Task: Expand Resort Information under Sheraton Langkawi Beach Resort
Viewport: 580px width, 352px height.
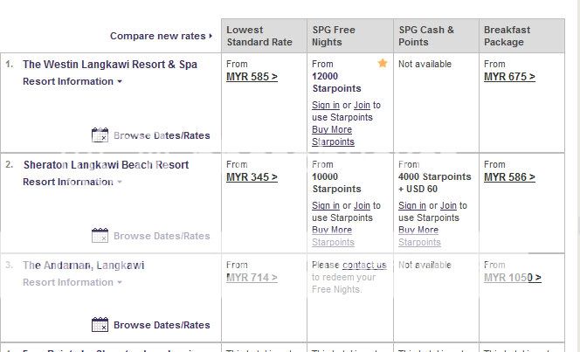Action: [x=72, y=182]
